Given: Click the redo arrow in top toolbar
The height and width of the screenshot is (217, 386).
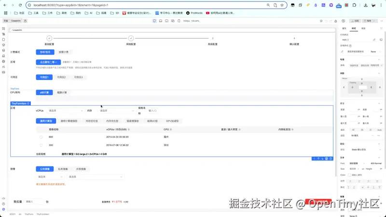Looking at the screenshot, I should click(331, 21).
